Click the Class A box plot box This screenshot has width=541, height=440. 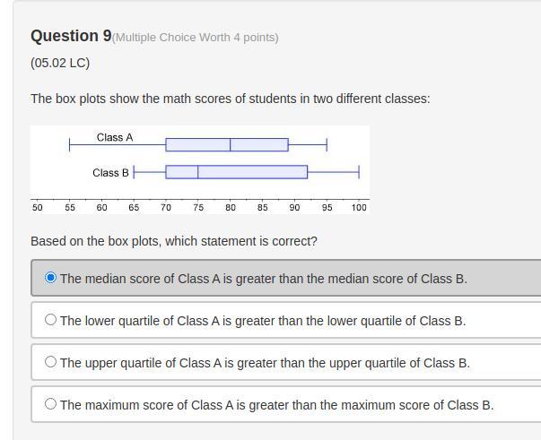[227, 144]
